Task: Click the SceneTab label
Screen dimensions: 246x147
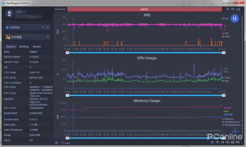Action: [x=60, y=9]
